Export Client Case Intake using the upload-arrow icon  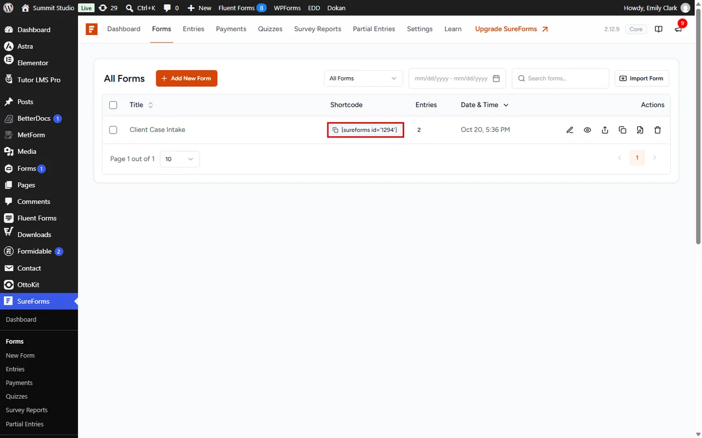click(605, 130)
